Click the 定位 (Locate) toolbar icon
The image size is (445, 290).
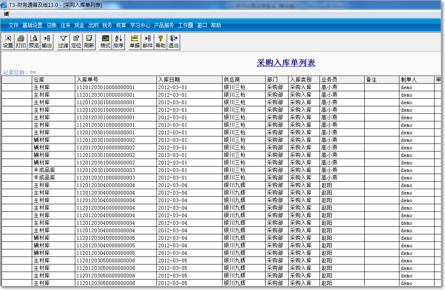click(x=76, y=41)
